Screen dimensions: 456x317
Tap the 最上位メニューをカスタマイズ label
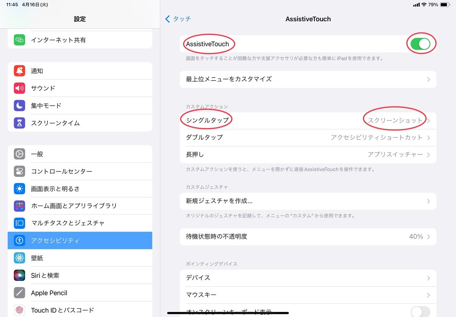pyautogui.click(x=229, y=79)
